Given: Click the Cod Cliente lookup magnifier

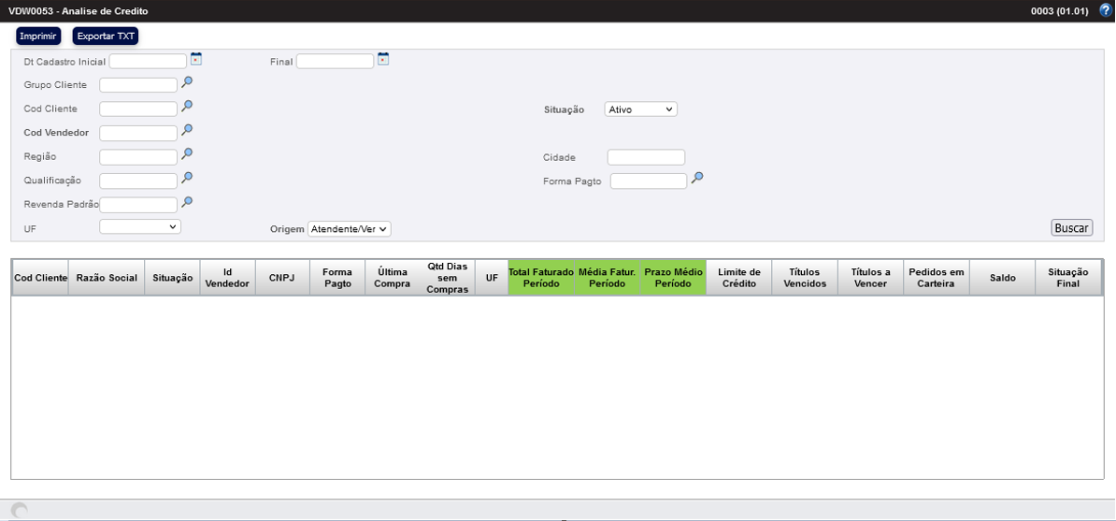Looking at the screenshot, I should pos(187,107).
